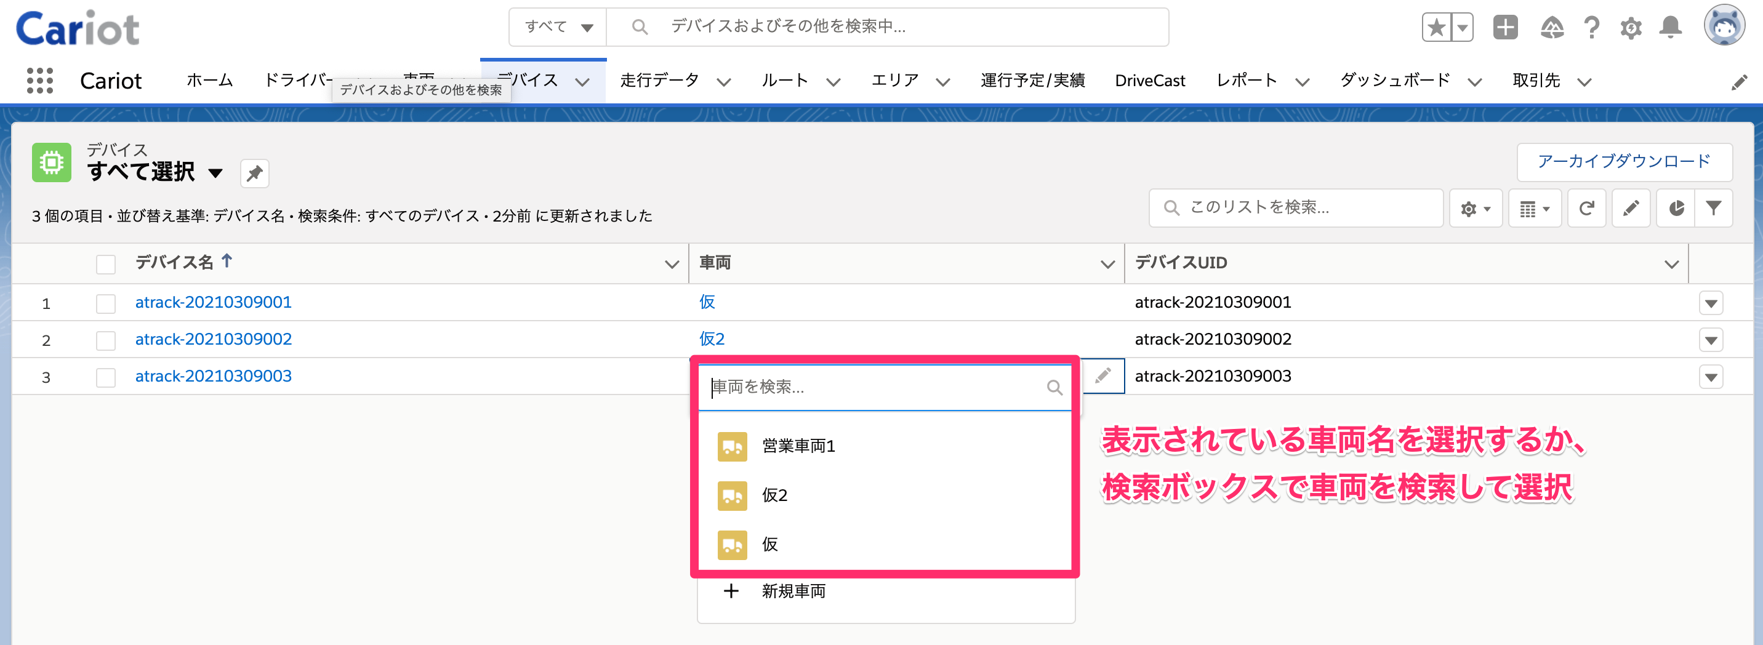The height and width of the screenshot is (645, 1763).
Task: Open the favorites list dropdown arrow
Action: point(1462,28)
